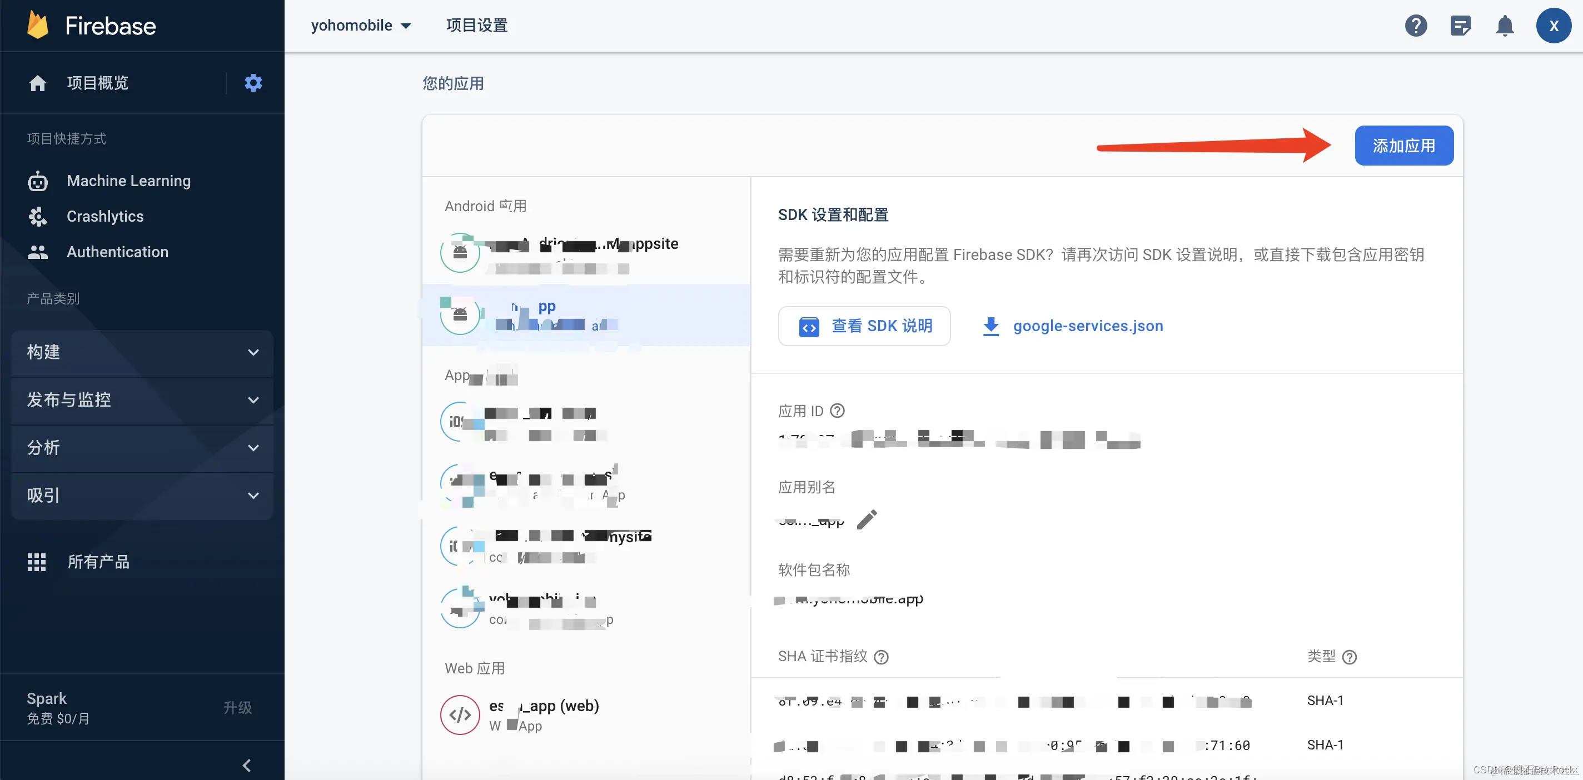Open the 项目概览 menu item
The image size is (1583, 780).
(97, 82)
